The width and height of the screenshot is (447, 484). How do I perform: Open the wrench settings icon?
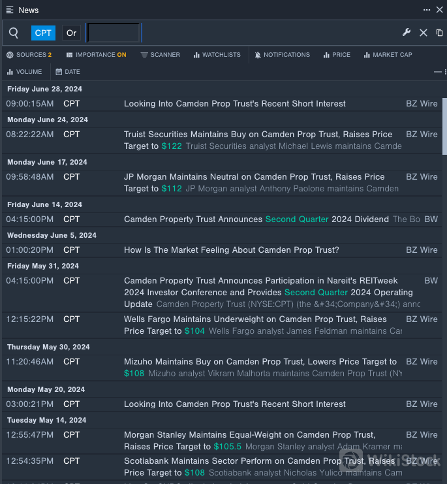coord(406,33)
